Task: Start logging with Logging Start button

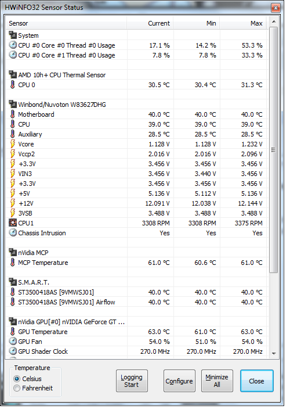Action: point(132,381)
